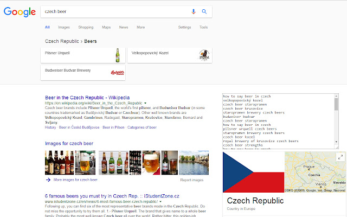Expand the iStudentZone URL dropdown arrow
This screenshot has height=217, width=347.
point(160,202)
